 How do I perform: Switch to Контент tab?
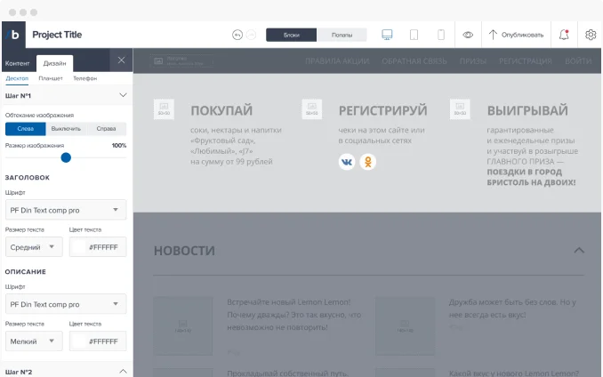pos(17,63)
